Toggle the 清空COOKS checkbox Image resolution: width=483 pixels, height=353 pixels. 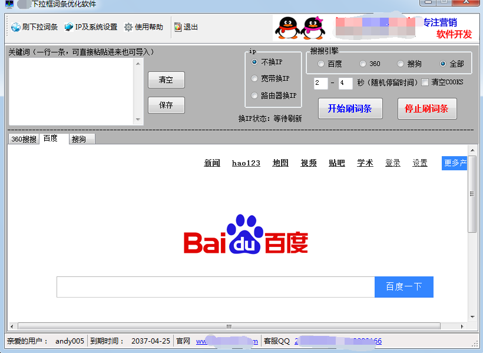pyautogui.click(x=425, y=83)
